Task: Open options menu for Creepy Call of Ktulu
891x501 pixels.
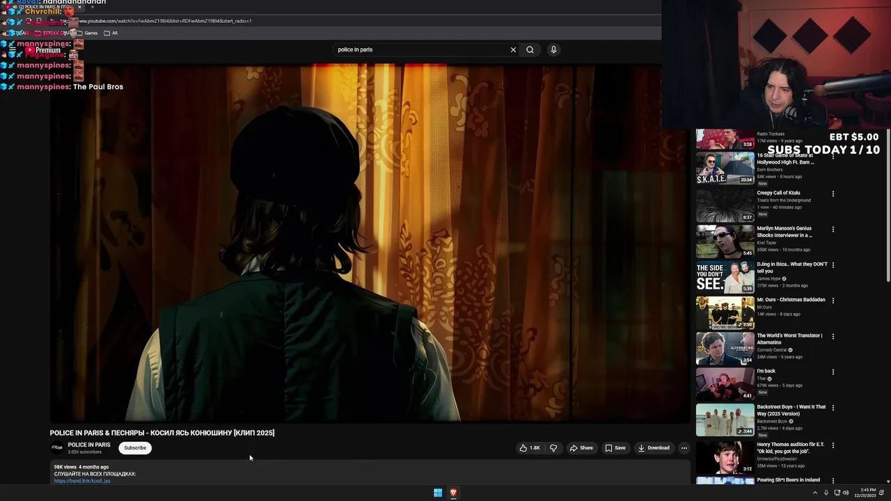Action: pyautogui.click(x=833, y=193)
